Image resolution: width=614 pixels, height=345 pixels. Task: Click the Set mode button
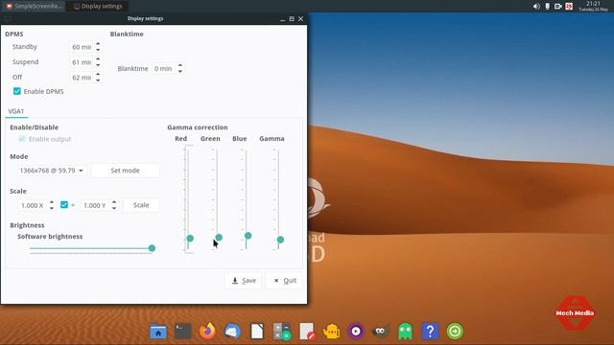pyautogui.click(x=126, y=171)
